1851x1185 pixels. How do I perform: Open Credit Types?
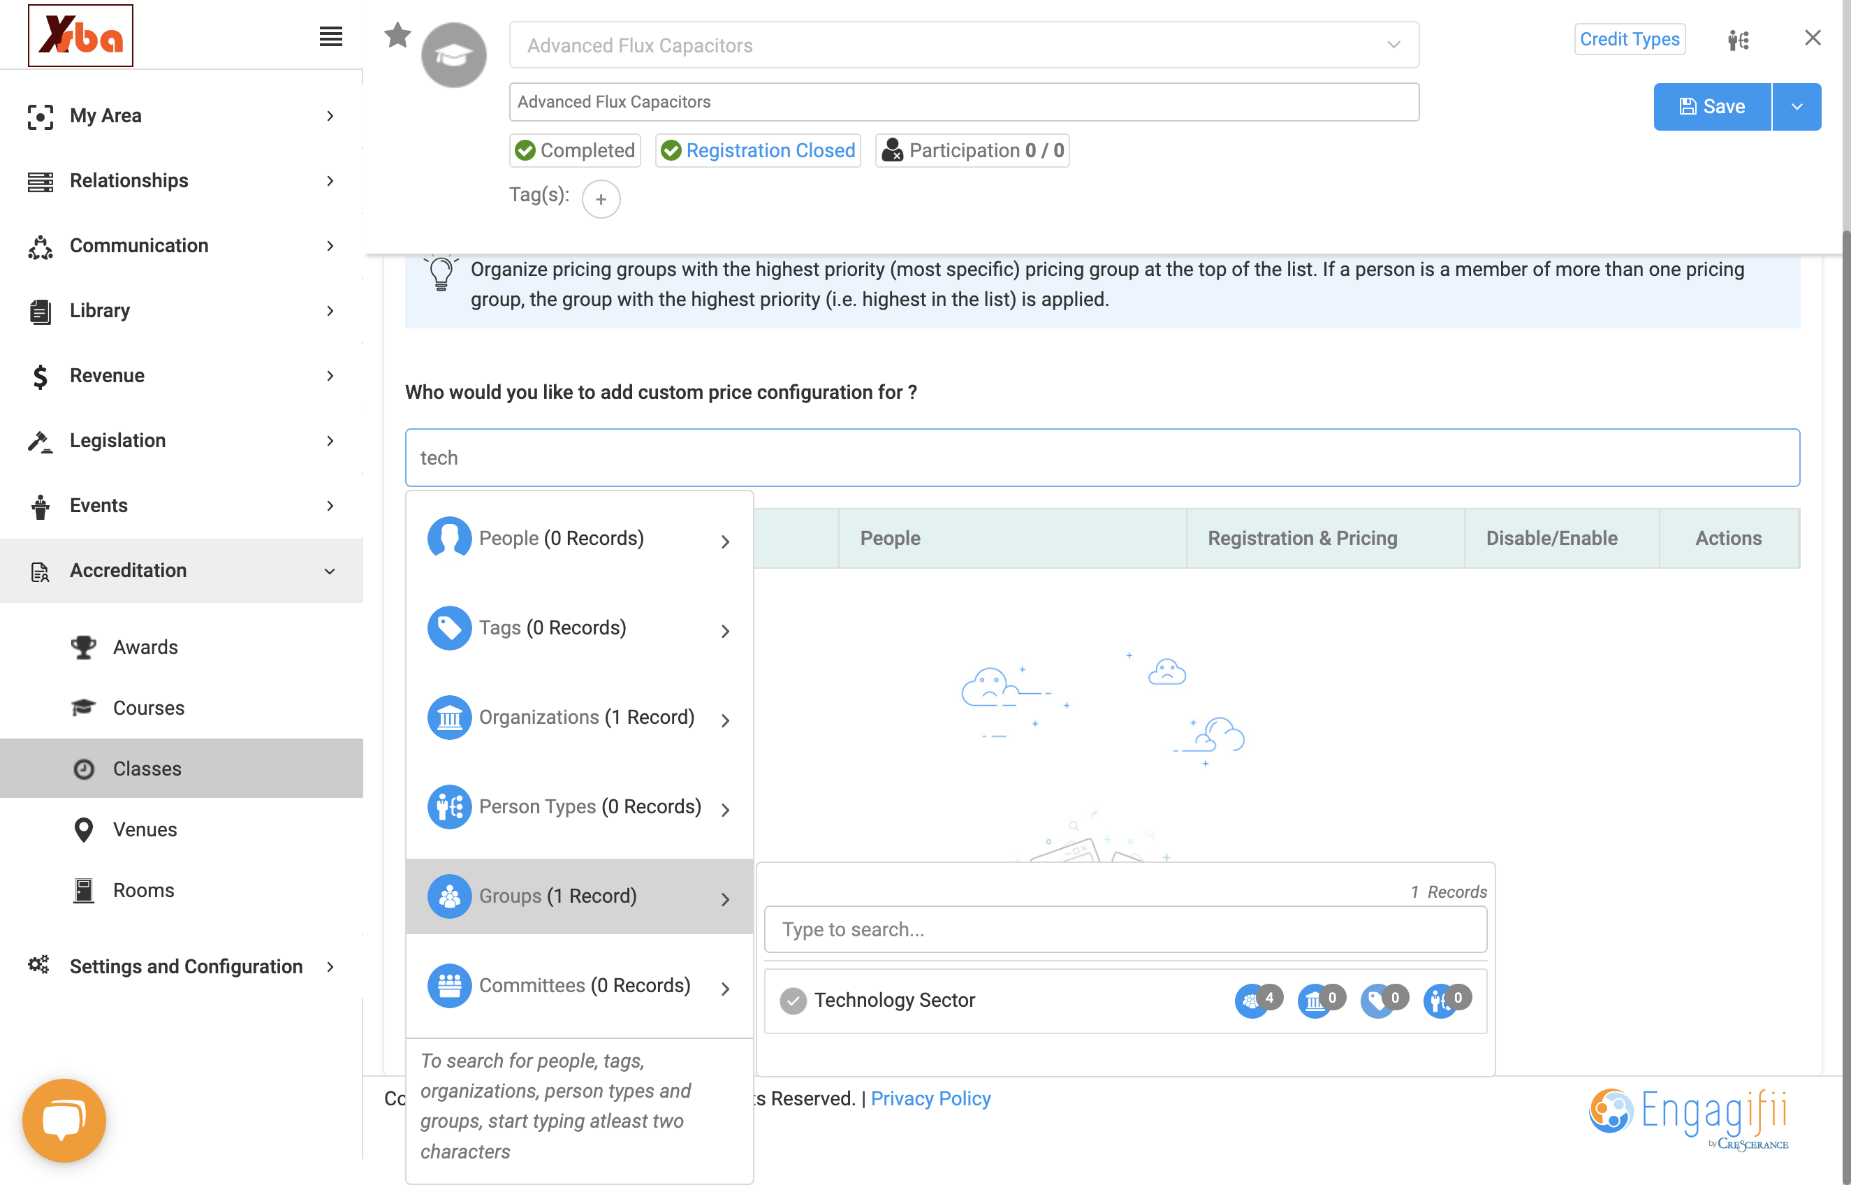click(x=1630, y=39)
